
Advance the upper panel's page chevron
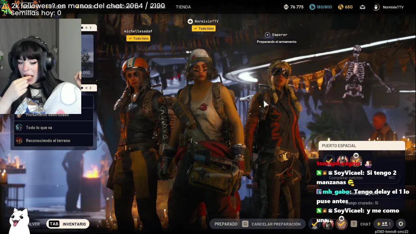pos(91,28)
